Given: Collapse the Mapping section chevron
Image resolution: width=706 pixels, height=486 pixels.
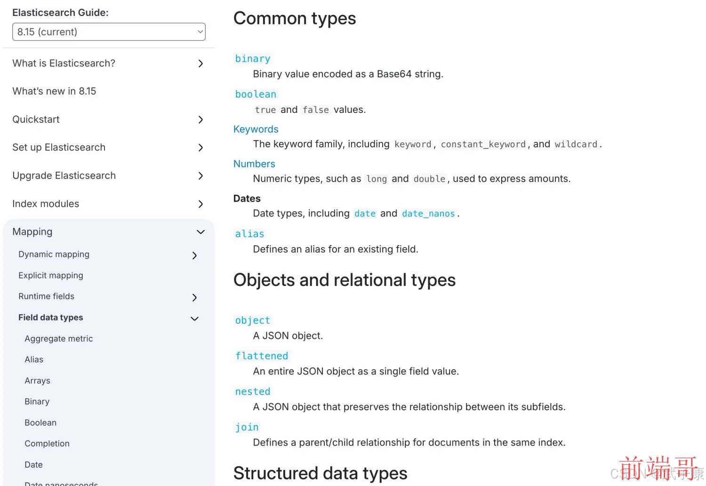Looking at the screenshot, I should pos(201,232).
